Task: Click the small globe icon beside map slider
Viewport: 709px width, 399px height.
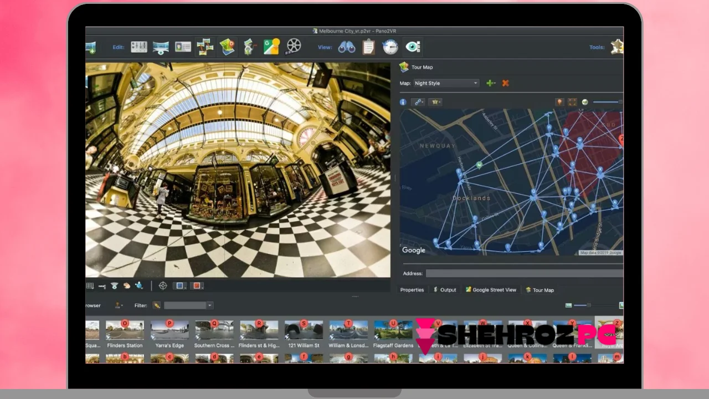Action: (x=585, y=102)
